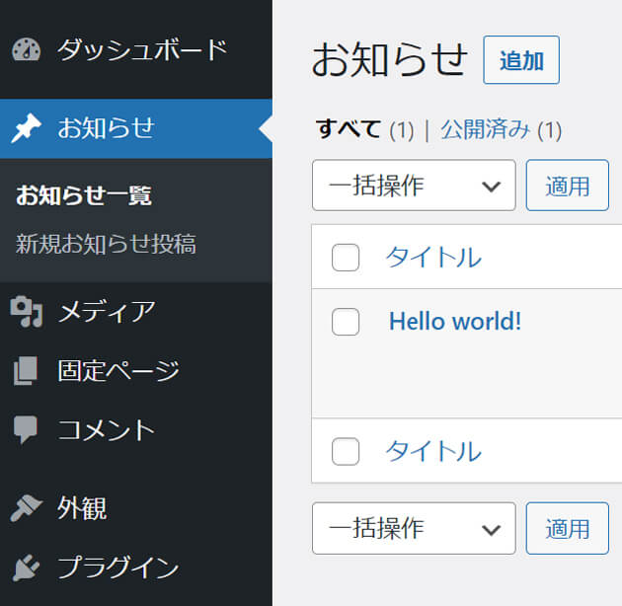Click the Dashboard gauge icon

pyautogui.click(x=27, y=49)
